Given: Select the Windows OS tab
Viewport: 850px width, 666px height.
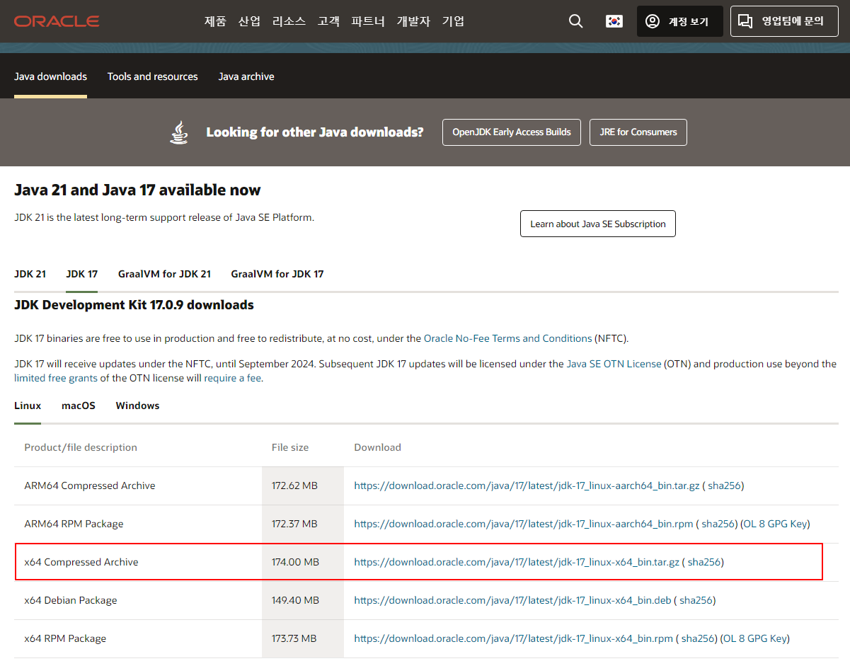Looking at the screenshot, I should click(137, 406).
